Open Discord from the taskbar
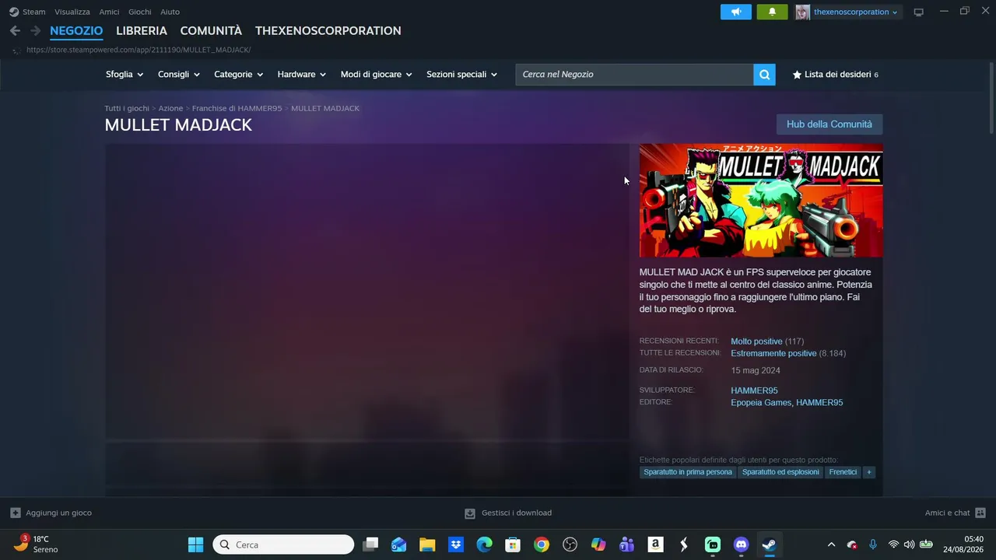The image size is (996, 560). click(741, 544)
